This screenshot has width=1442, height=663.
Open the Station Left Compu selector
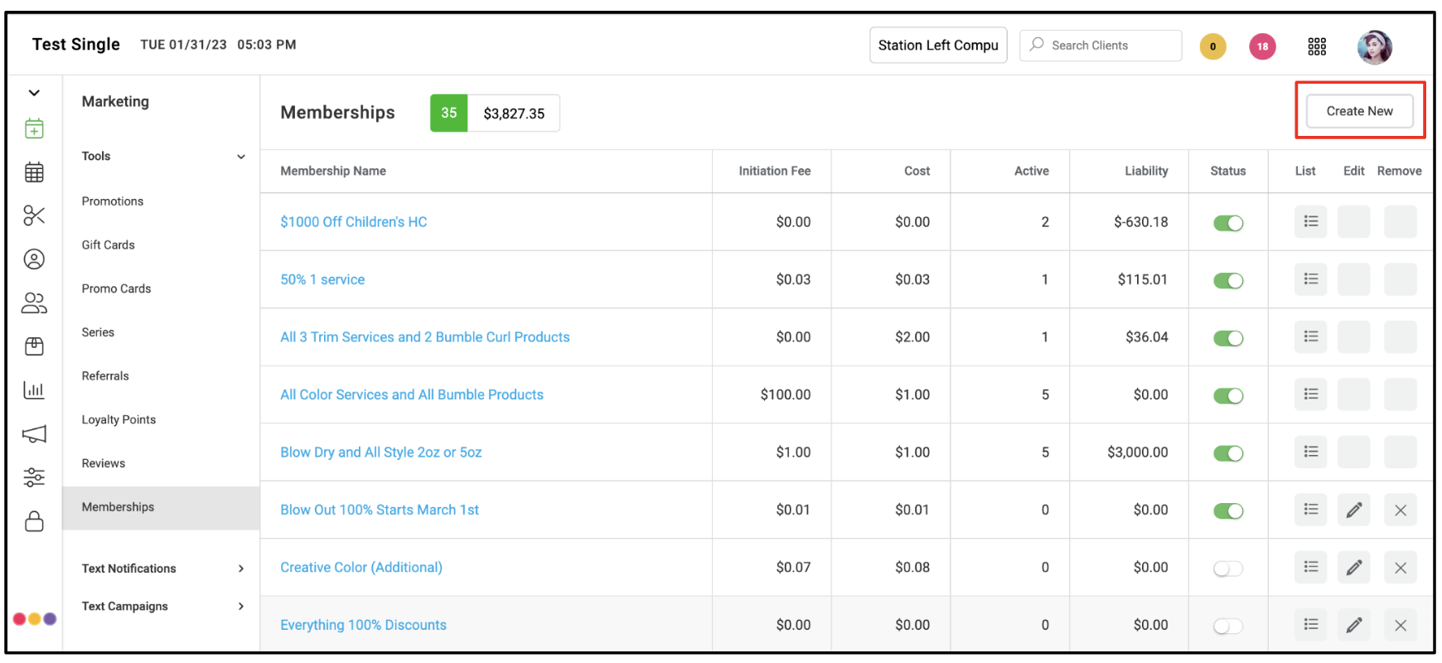[938, 45]
